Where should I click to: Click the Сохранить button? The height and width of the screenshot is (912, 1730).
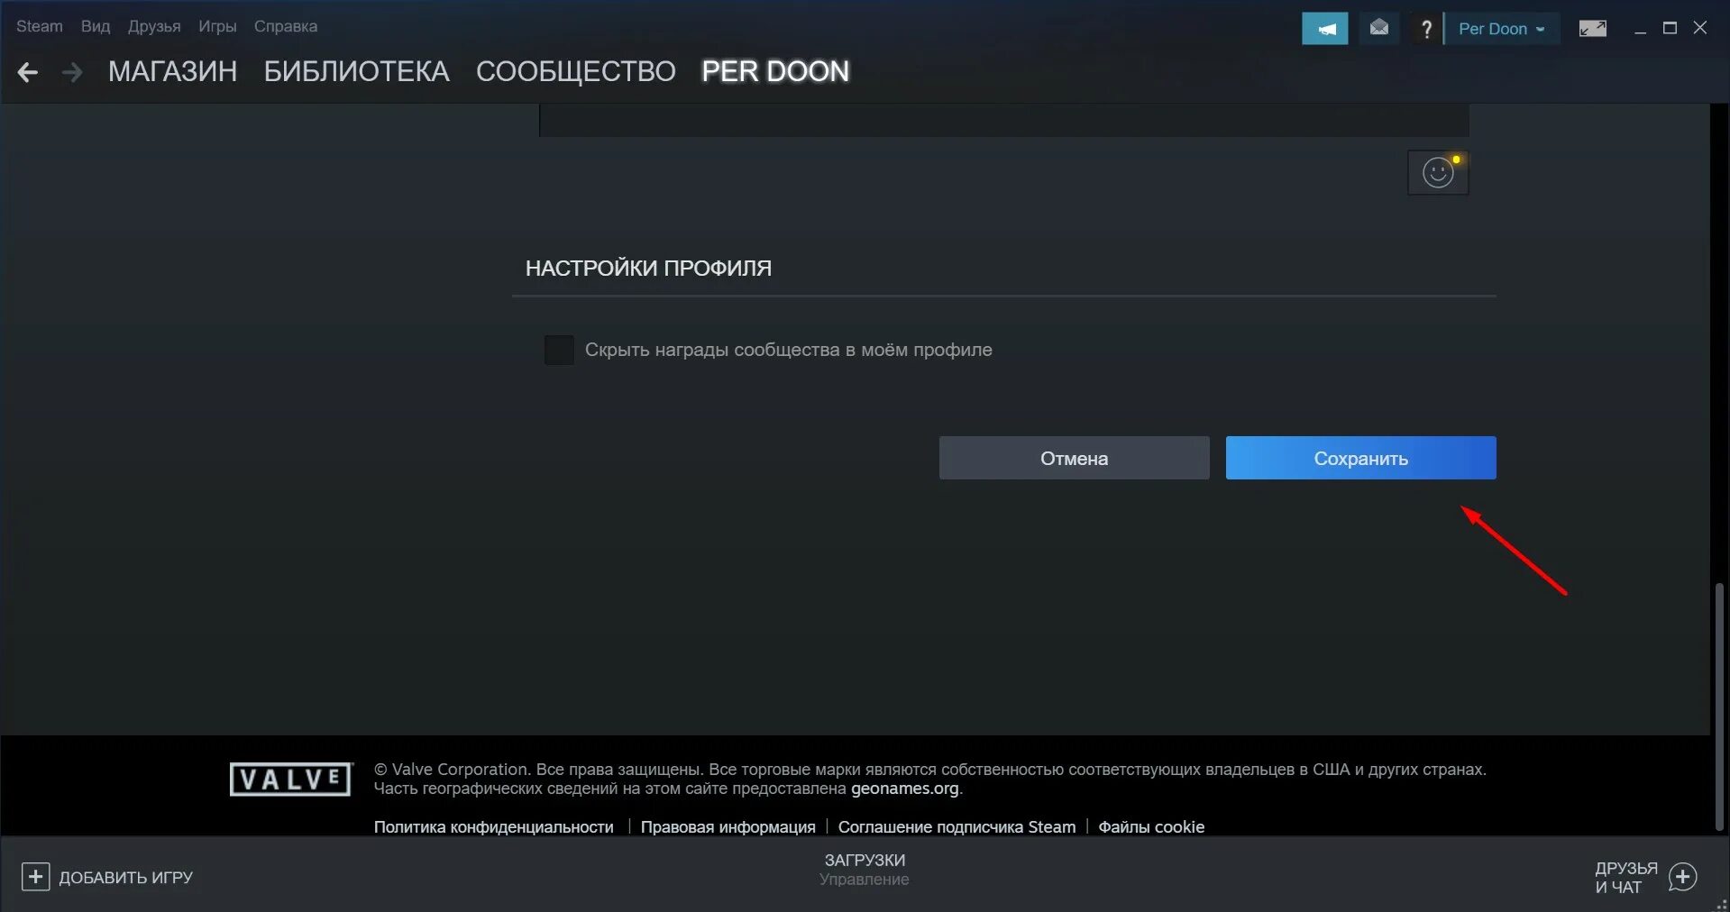point(1360,458)
